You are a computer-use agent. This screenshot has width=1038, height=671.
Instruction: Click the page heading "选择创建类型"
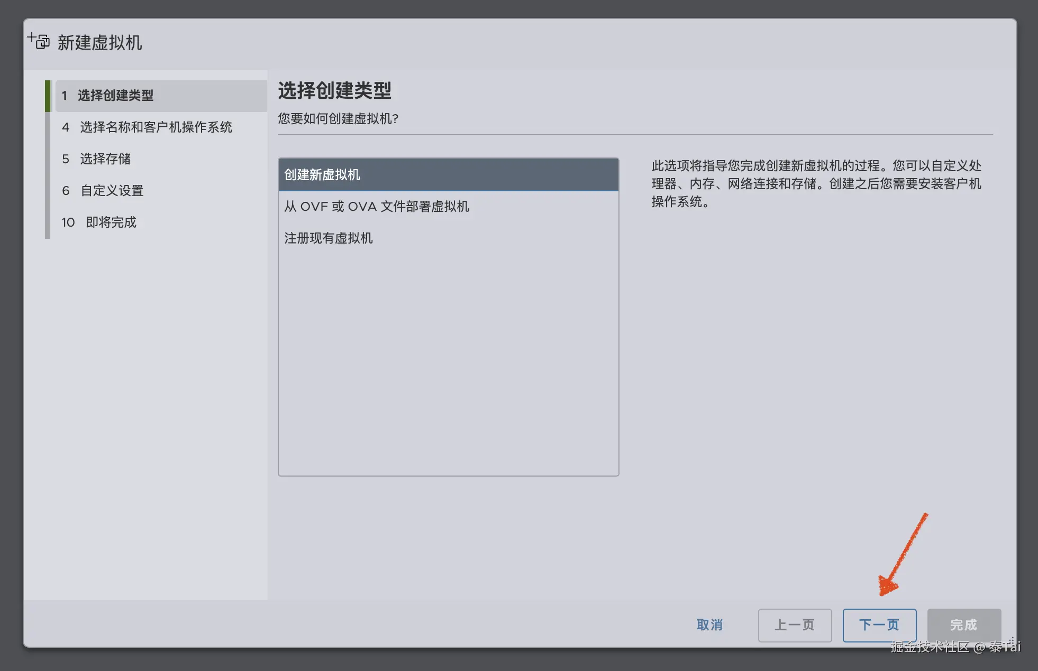point(334,91)
